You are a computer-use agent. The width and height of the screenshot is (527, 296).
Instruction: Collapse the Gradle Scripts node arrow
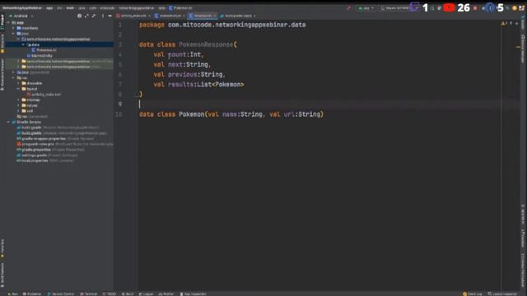coord(8,122)
